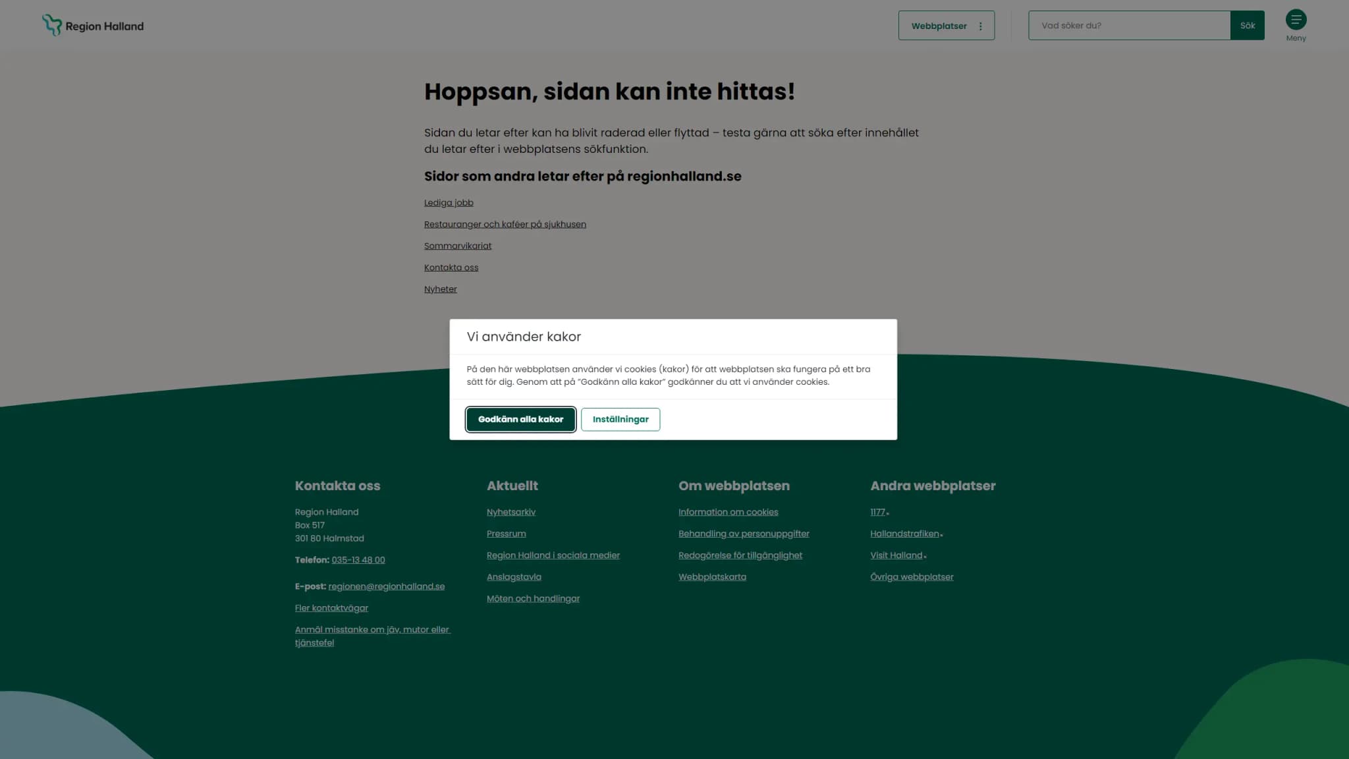The height and width of the screenshot is (759, 1349).
Task: Click phone number 035-13 48 00
Action: (x=358, y=560)
